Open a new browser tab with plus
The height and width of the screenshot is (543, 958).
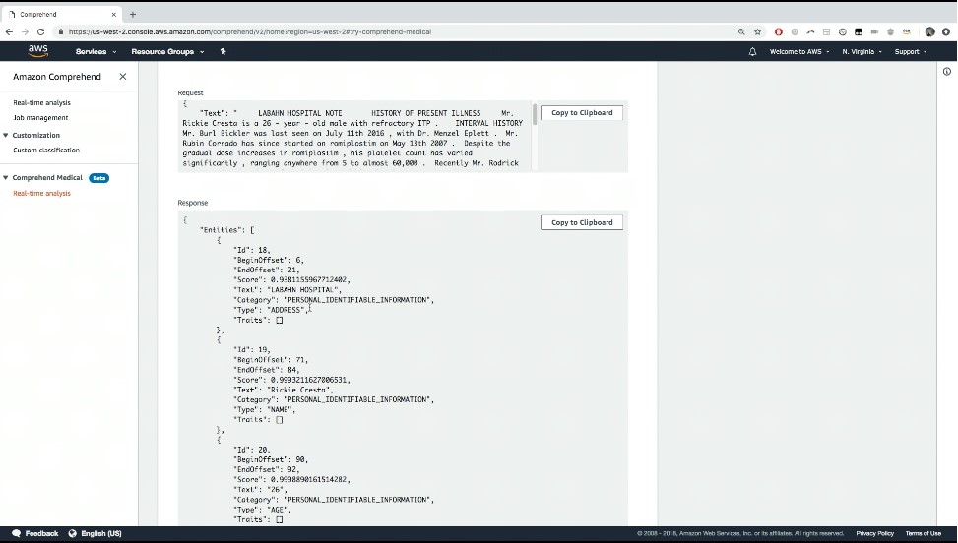[133, 14]
